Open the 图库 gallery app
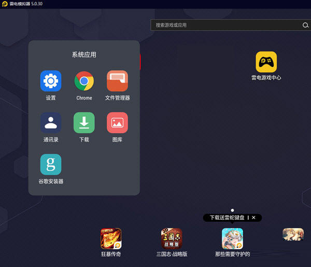The image size is (311, 267). tap(117, 123)
